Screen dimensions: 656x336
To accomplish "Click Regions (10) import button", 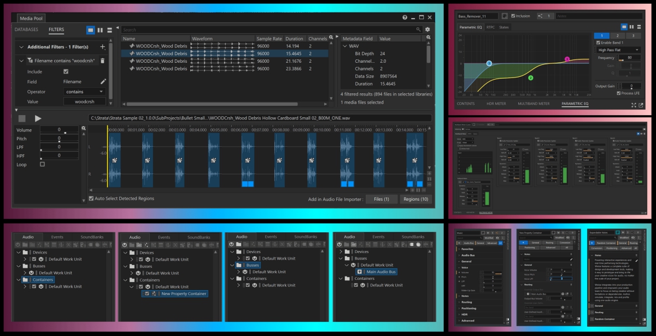I will coord(415,199).
